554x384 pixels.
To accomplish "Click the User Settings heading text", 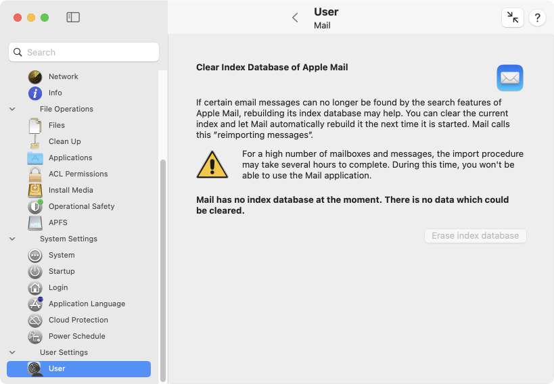I will [64, 352].
